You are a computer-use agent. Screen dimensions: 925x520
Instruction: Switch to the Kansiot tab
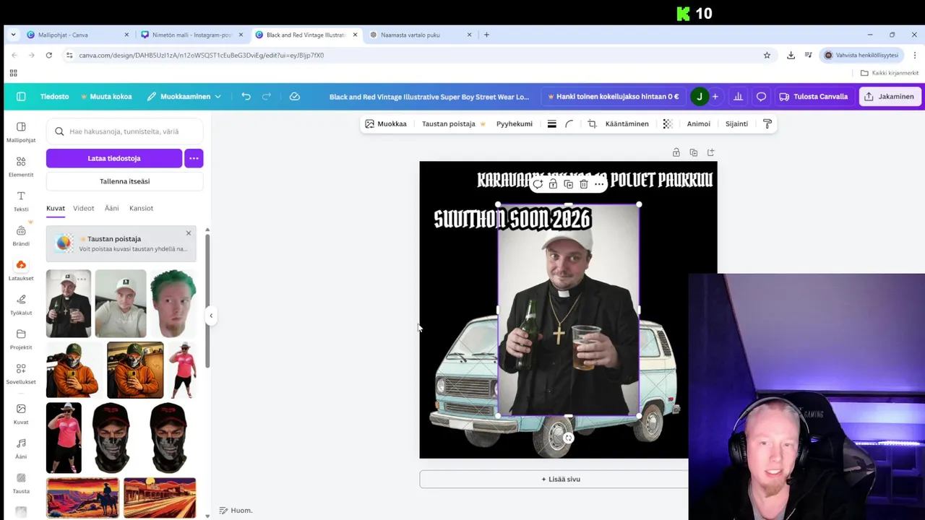click(x=141, y=208)
